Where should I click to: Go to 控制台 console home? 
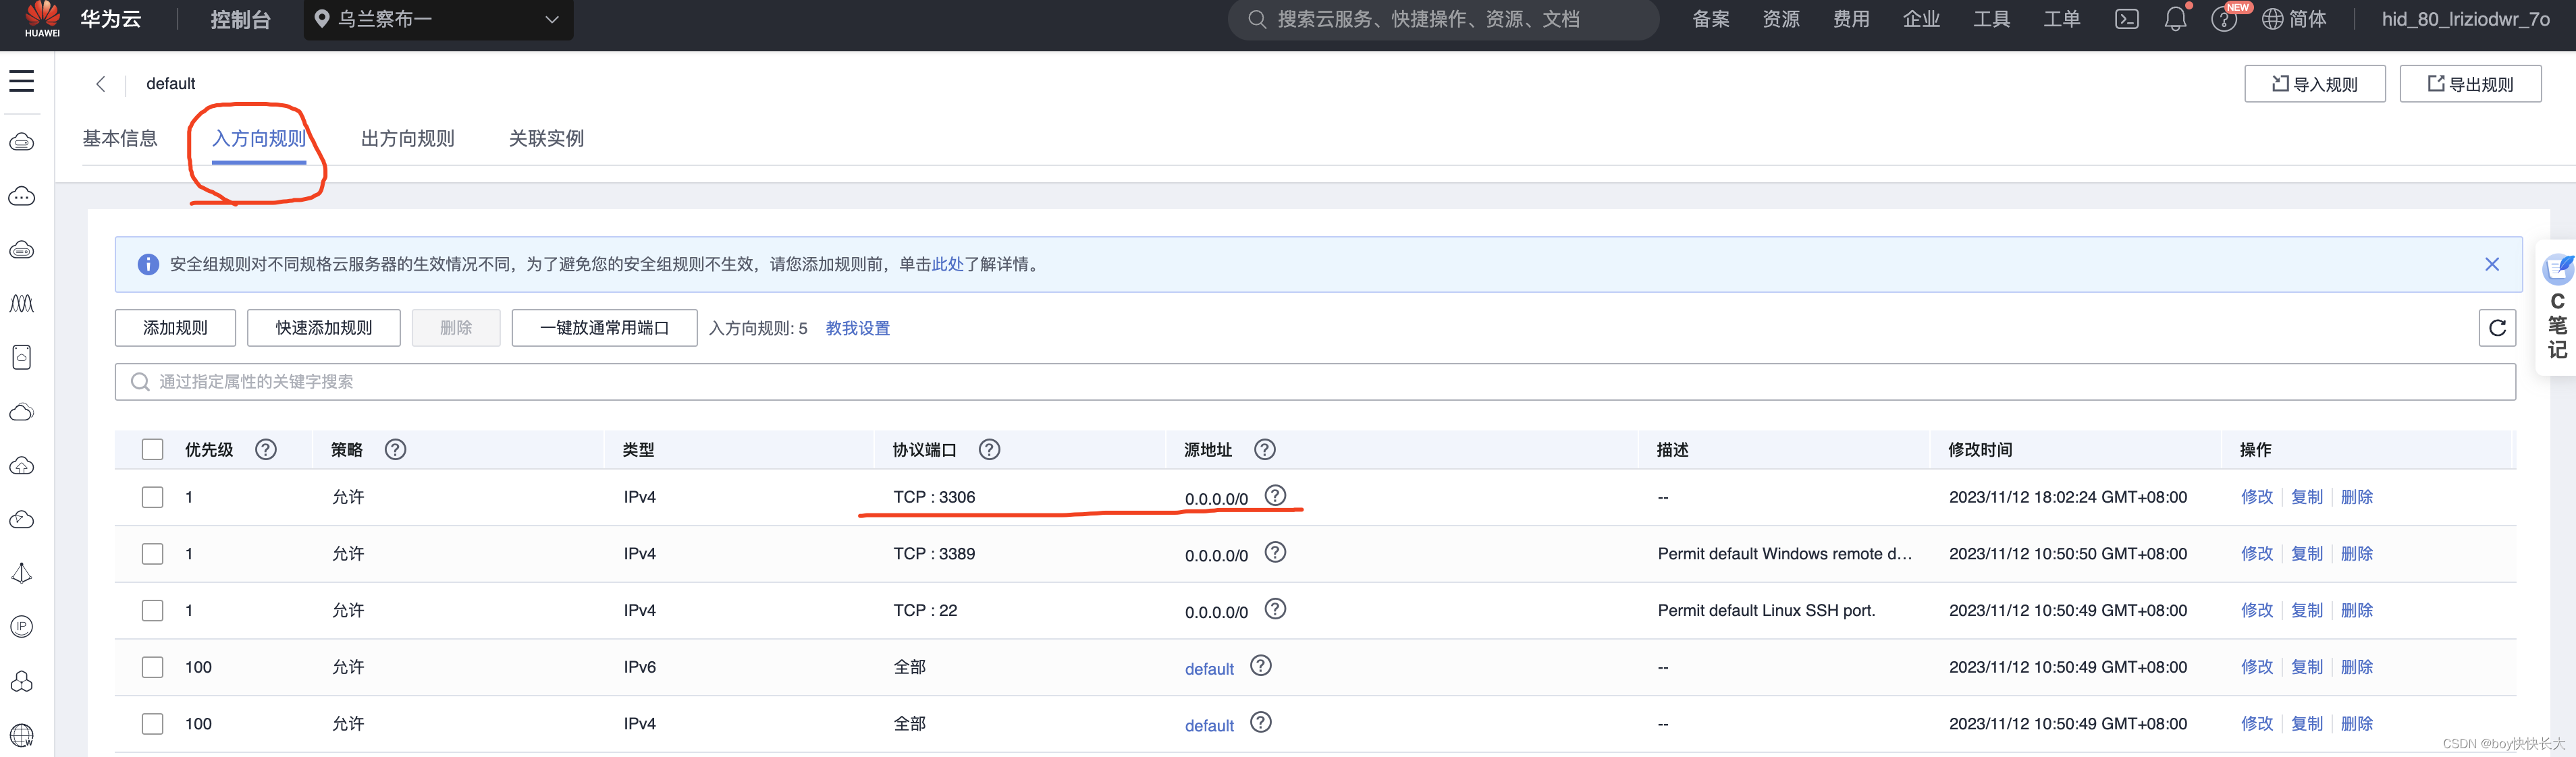[240, 19]
